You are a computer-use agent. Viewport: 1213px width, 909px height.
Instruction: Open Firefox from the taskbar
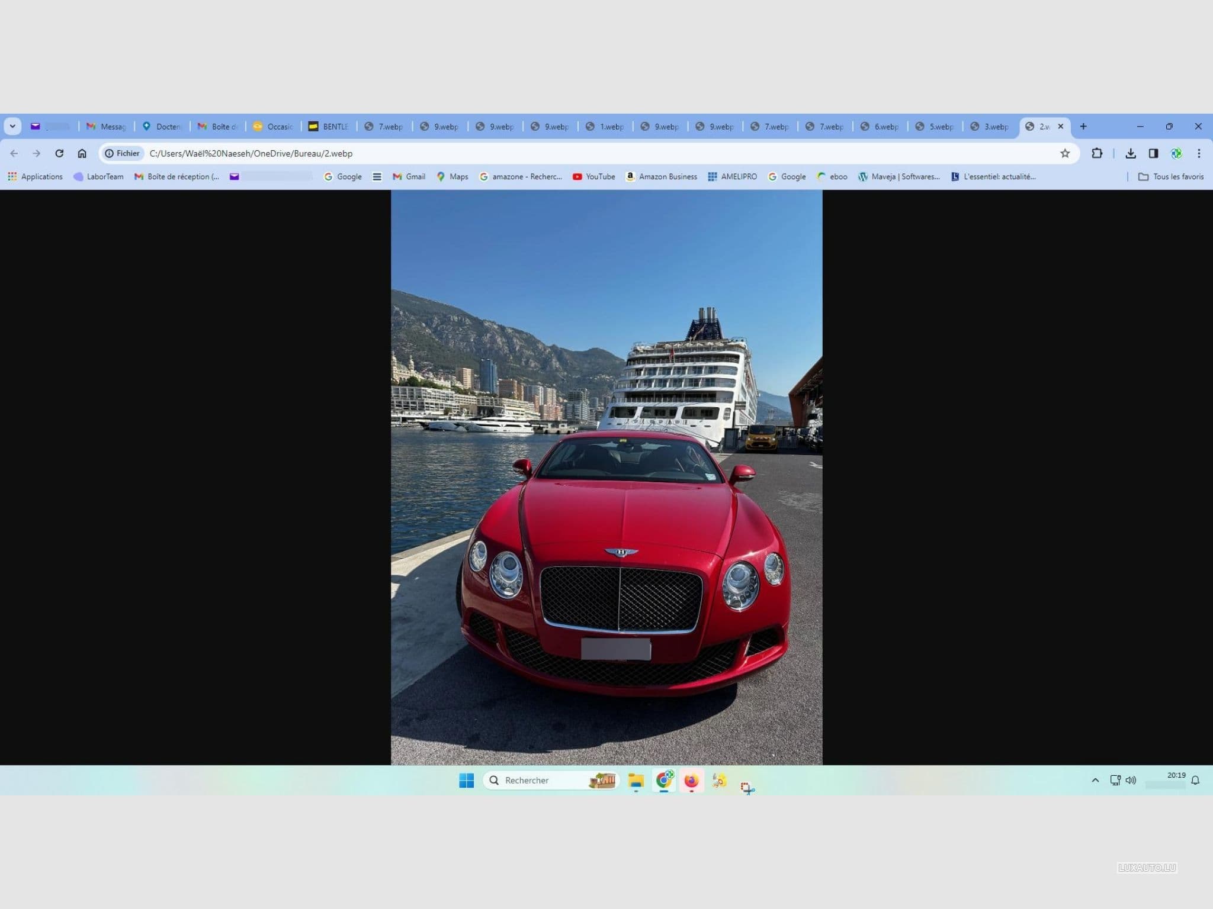point(691,781)
